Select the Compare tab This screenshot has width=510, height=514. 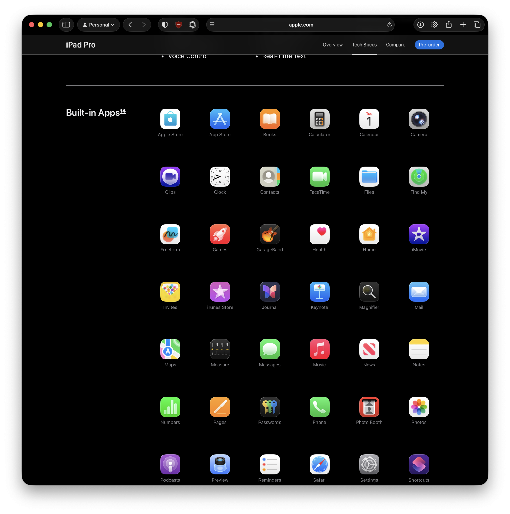point(395,45)
